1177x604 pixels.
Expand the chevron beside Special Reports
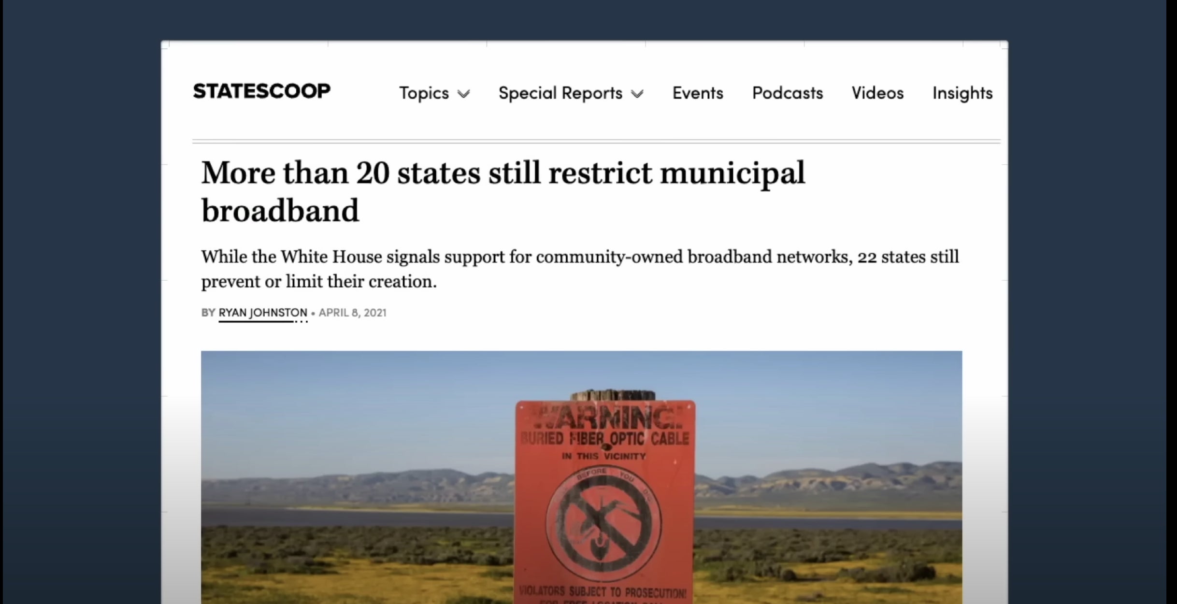coord(637,94)
